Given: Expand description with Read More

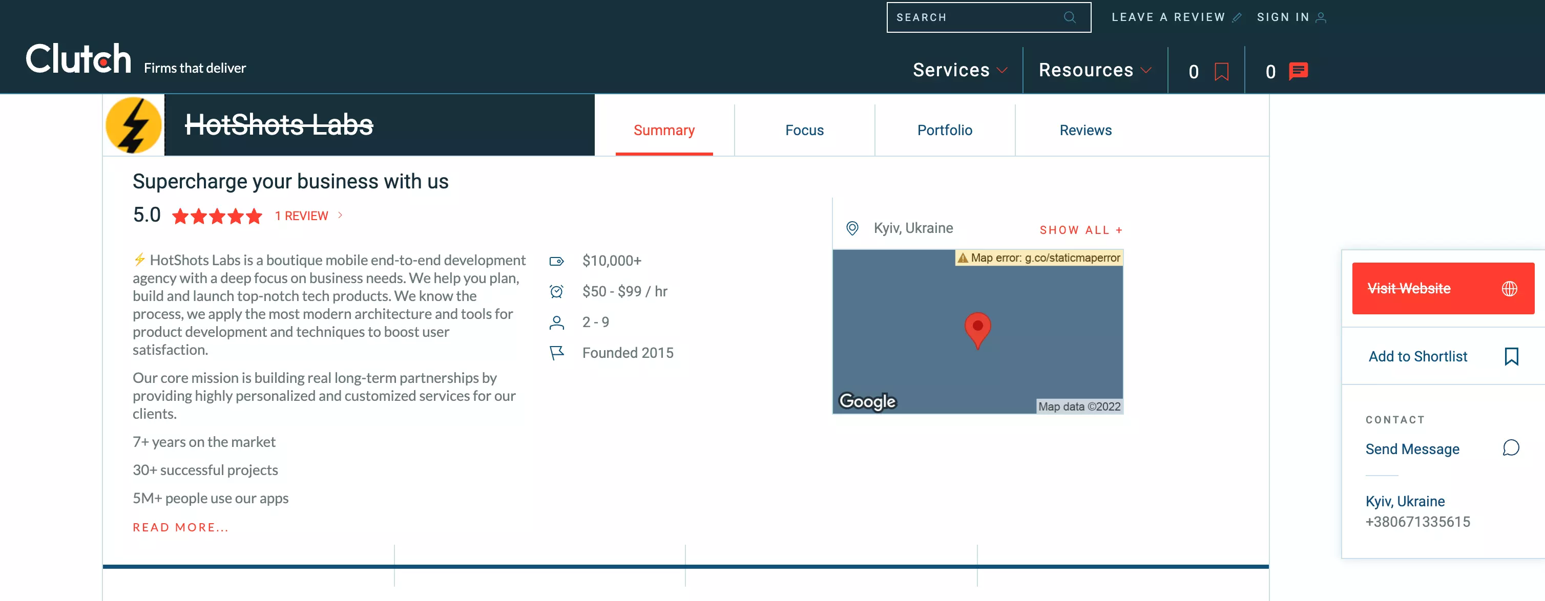Looking at the screenshot, I should pyautogui.click(x=180, y=527).
